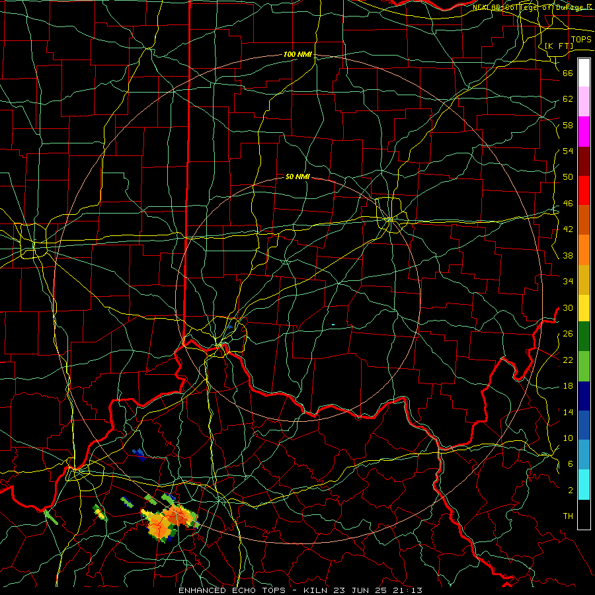Screen dimensions: 595x595
Task: Click the legend value "18"
Action: click(x=568, y=386)
